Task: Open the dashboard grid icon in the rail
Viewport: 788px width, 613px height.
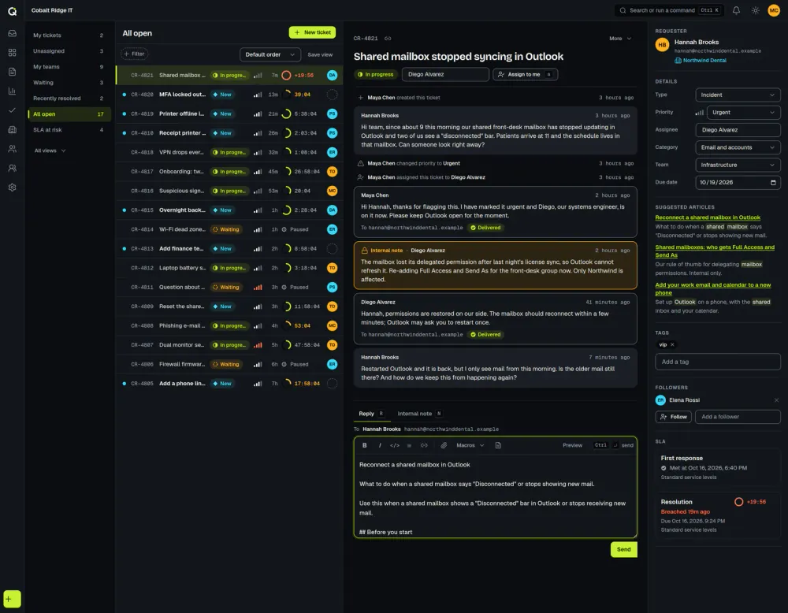Action: (x=12, y=53)
